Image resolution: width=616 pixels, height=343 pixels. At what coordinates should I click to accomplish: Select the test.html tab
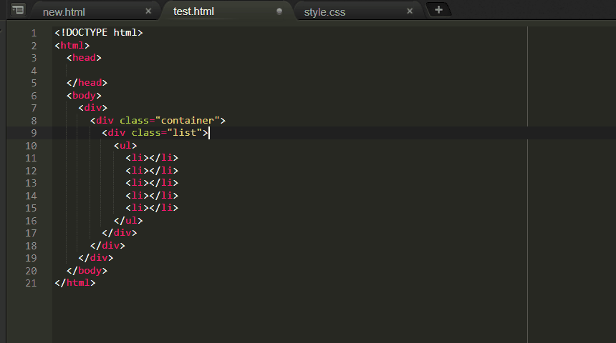(193, 11)
